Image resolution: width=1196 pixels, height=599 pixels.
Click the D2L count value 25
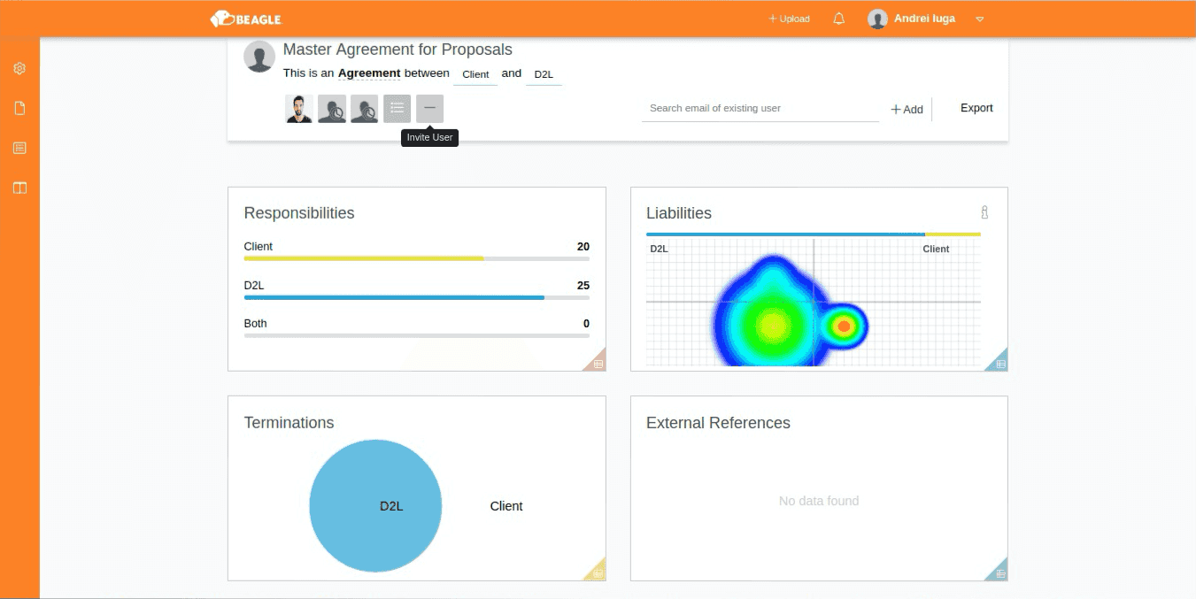pos(583,286)
